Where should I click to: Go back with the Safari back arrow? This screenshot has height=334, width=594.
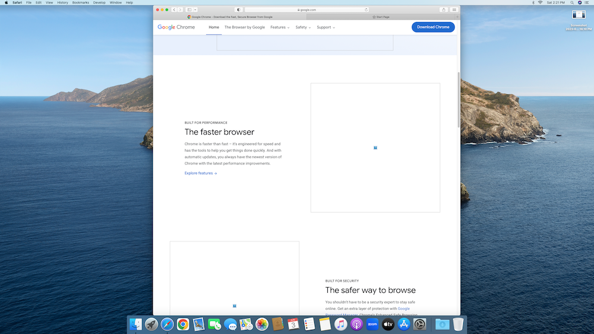coord(174,10)
